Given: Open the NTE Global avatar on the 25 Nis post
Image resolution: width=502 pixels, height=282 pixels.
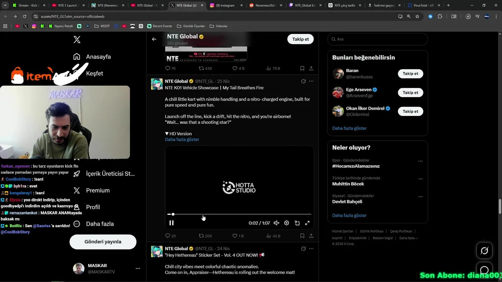Looking at the screenshot, I should point(157,84).
